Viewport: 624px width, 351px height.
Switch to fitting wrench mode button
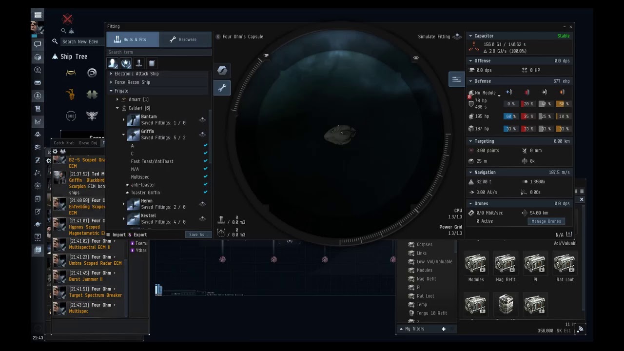point(222,88)
